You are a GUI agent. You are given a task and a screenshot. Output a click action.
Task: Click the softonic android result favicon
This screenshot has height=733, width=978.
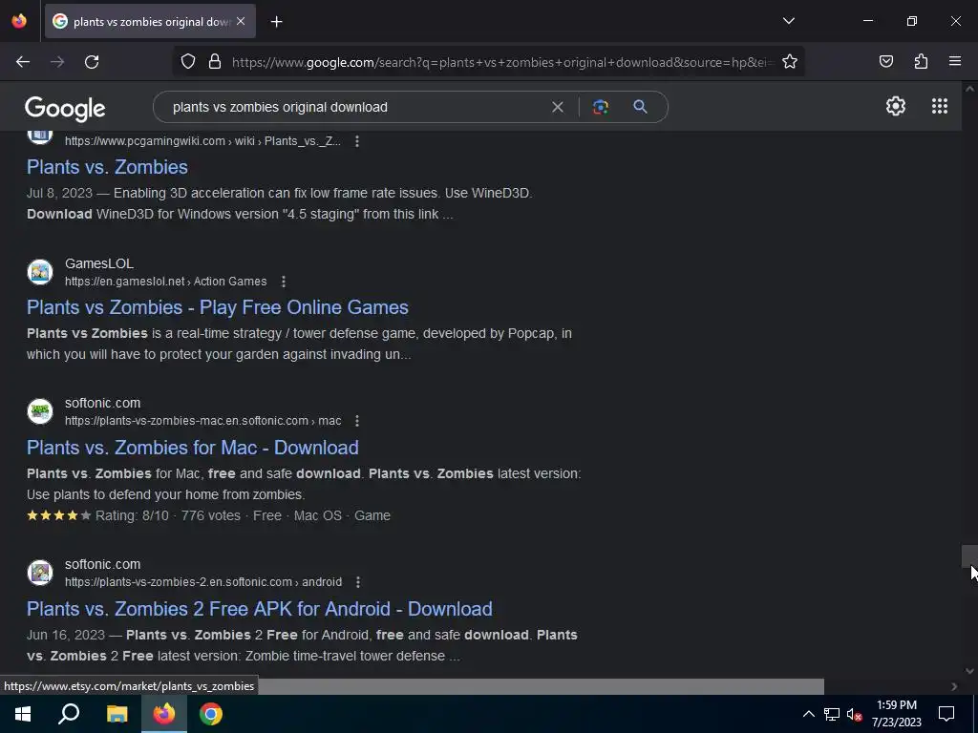[x=40, y=573]
